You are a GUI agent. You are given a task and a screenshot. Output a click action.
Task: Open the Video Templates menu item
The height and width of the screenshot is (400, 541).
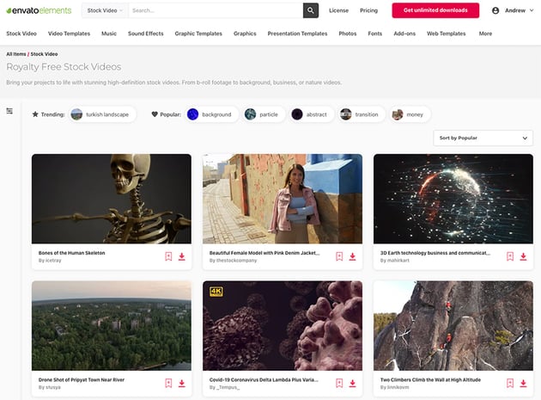pos(69,34)
